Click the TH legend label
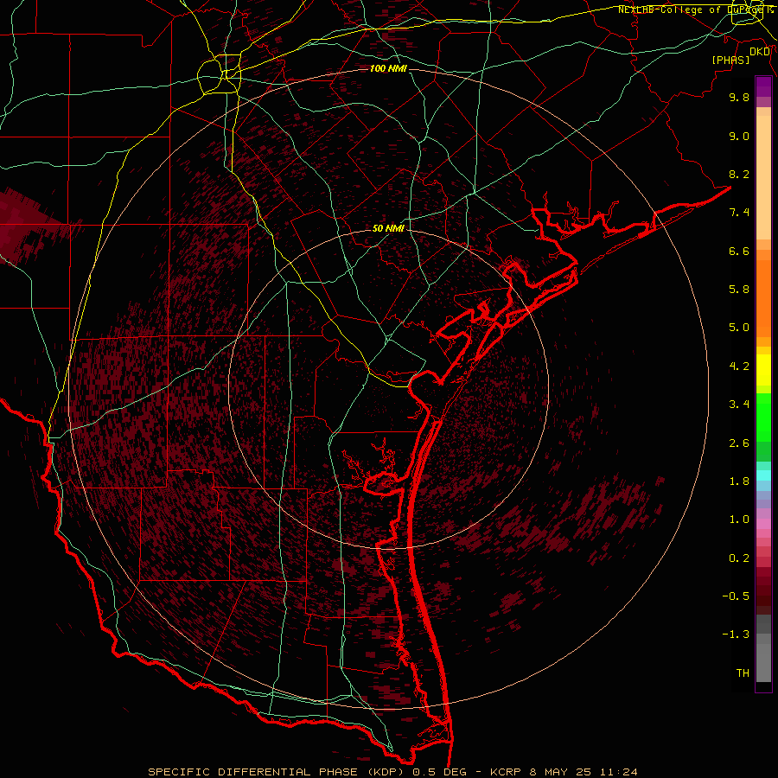The image size is (778, 778). (743, 673)
